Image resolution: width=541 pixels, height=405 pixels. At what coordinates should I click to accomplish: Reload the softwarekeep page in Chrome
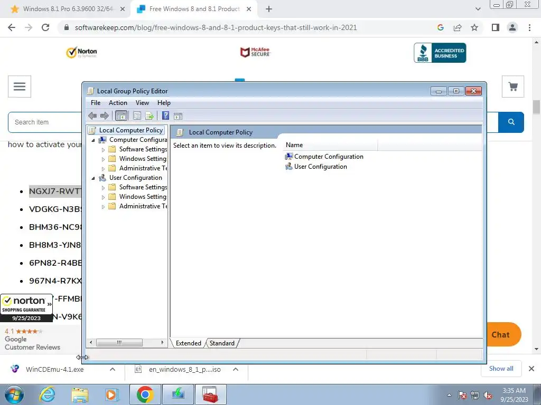[45, 27]
